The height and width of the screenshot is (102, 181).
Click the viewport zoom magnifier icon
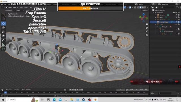[x=147, y=24]
